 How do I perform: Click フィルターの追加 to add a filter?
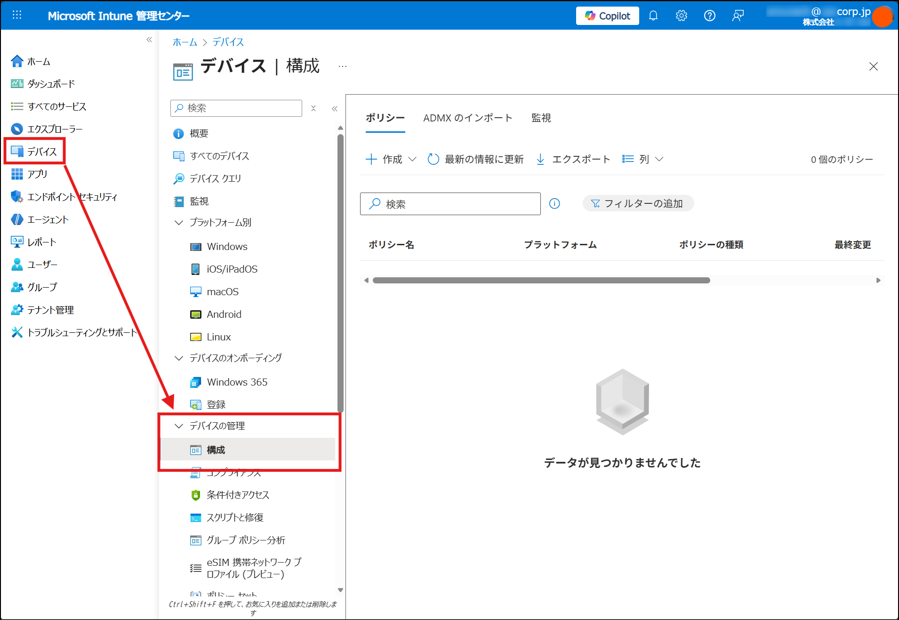click(638, 203)
